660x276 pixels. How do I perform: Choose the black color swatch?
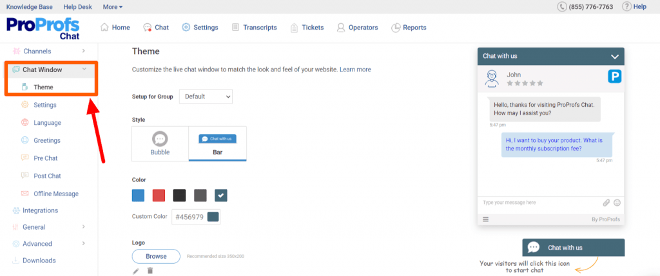pyautogui.click(x=179, y=196)
